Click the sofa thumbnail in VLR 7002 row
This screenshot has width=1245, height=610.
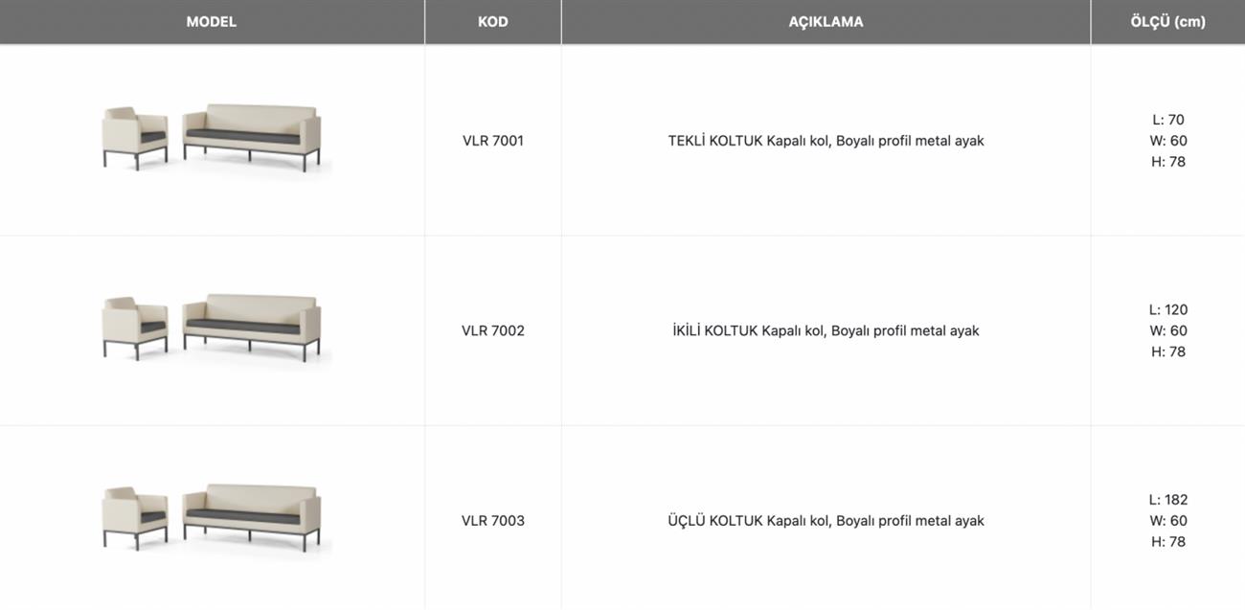pyautogui.click(x=252, y=326)
